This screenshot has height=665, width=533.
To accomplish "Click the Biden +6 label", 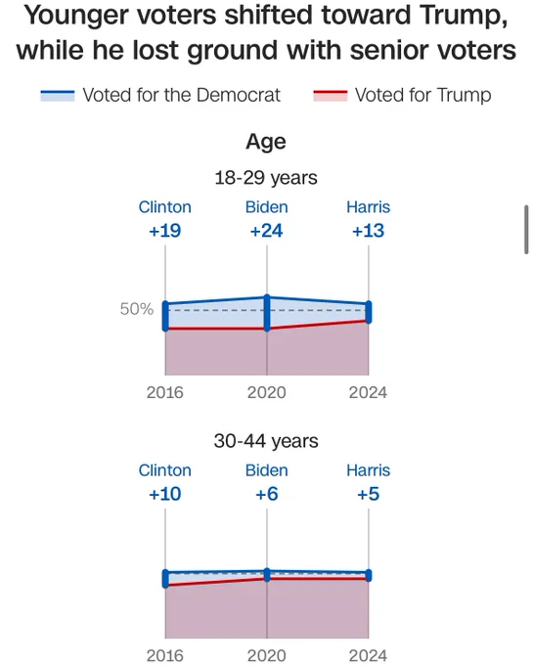I will coord(267,483).
